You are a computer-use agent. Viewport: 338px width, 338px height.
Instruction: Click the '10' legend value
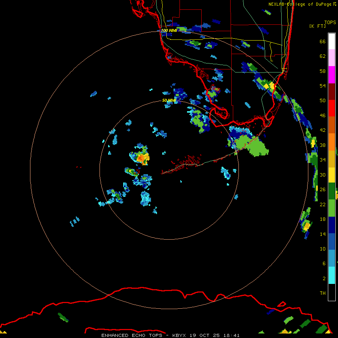pos(323,249)
